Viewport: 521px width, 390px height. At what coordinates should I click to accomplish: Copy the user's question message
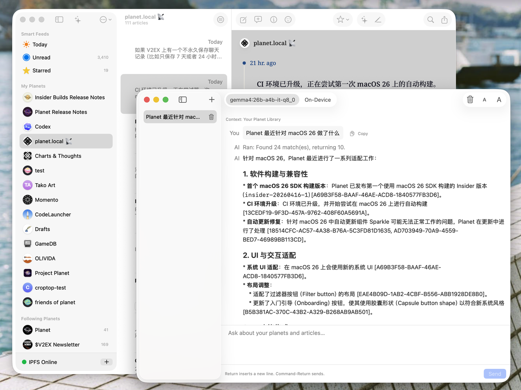point(359,134)
